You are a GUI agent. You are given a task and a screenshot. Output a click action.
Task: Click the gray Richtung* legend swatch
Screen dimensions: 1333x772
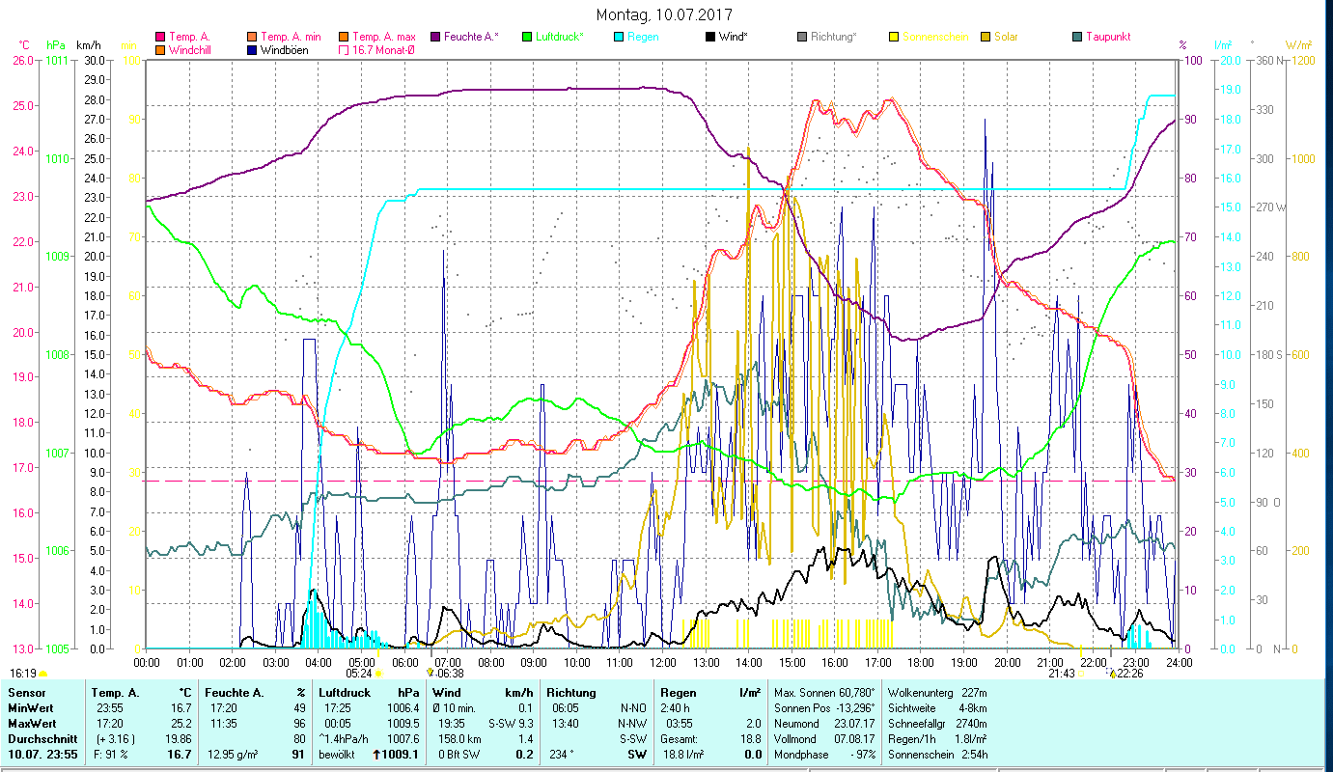click(802, 37)
